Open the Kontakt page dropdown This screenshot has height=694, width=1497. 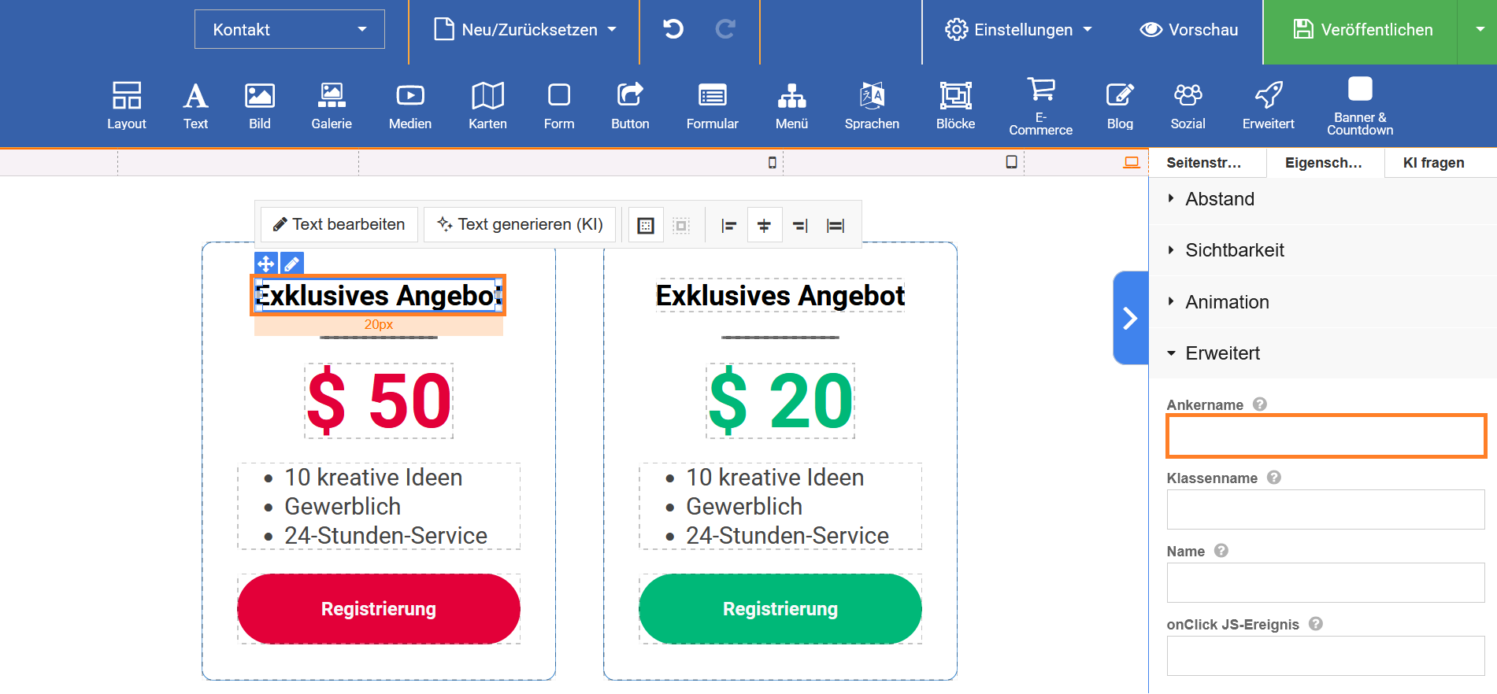(290, 30)
